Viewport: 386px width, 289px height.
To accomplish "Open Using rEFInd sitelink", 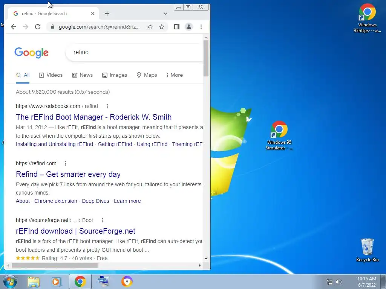I will click(152, 144).
